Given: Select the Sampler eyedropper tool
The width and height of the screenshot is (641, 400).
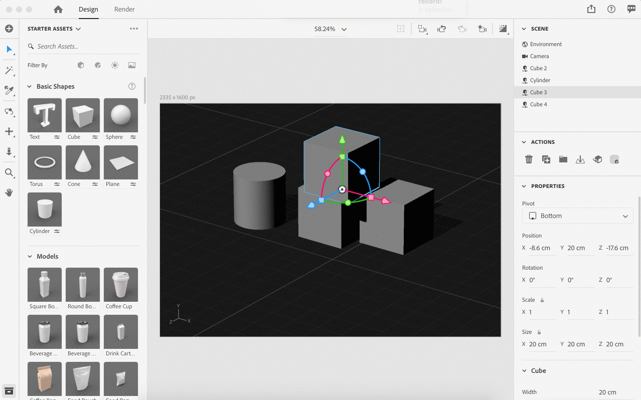Looking at the screenshot, I should [x=9, y=90].
